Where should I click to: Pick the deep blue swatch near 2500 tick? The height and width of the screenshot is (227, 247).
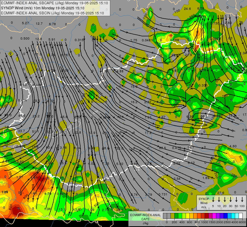point(226,216)
